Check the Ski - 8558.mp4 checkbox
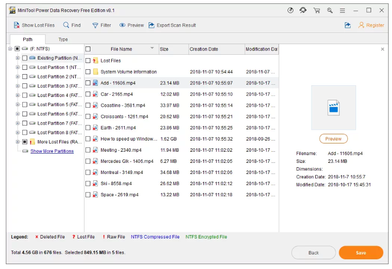 (x=88, y=183)
